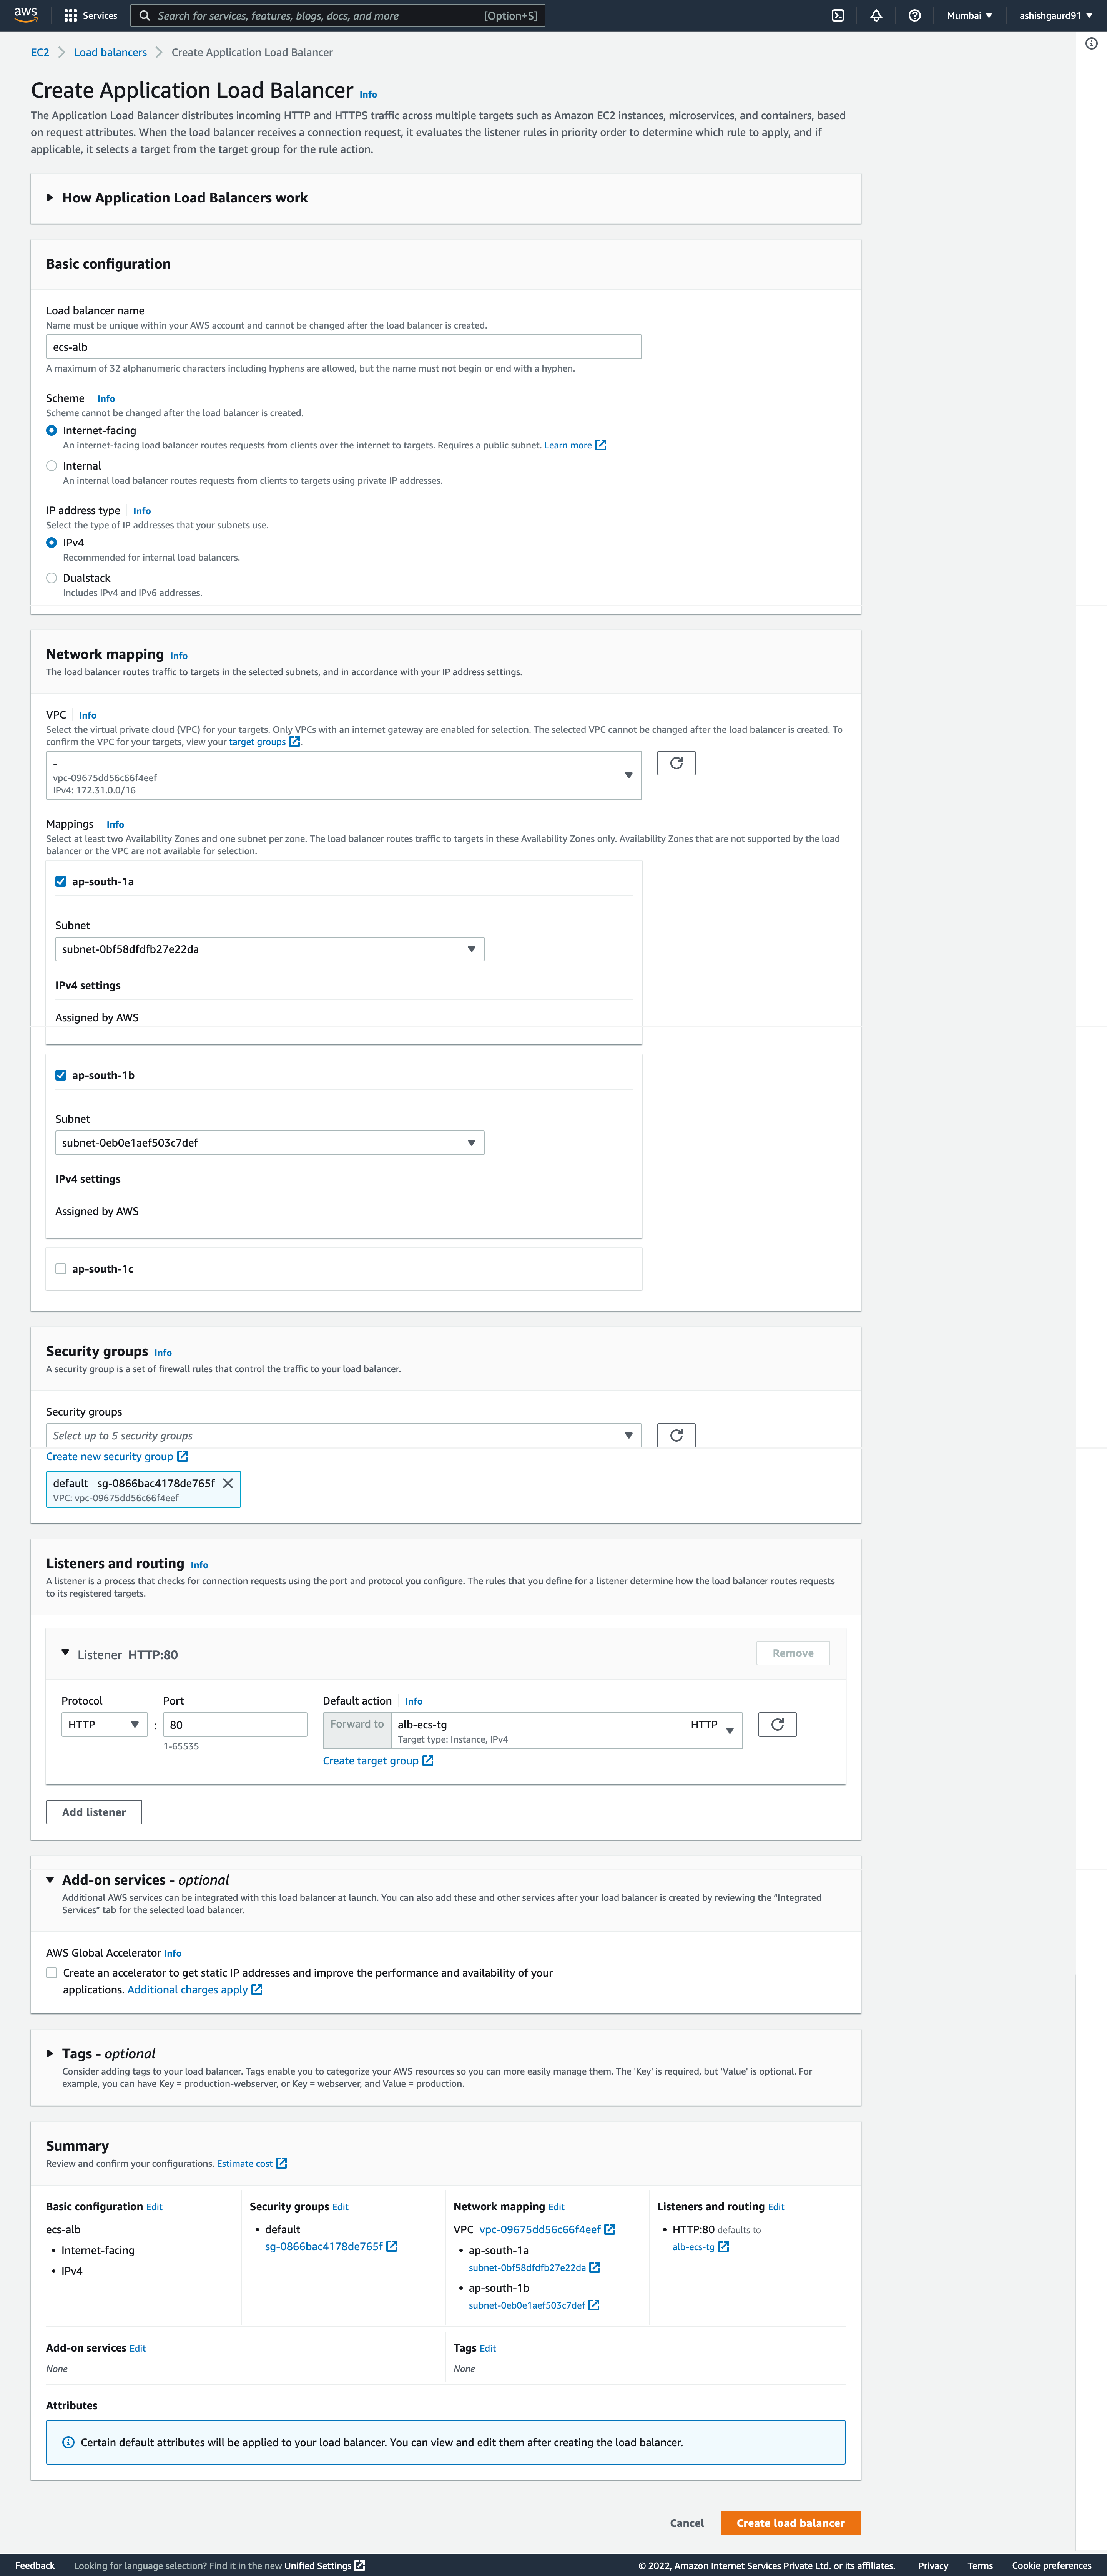
Task: Open the notifications bell
Action: pyautogui.click(x=876, y=15)
